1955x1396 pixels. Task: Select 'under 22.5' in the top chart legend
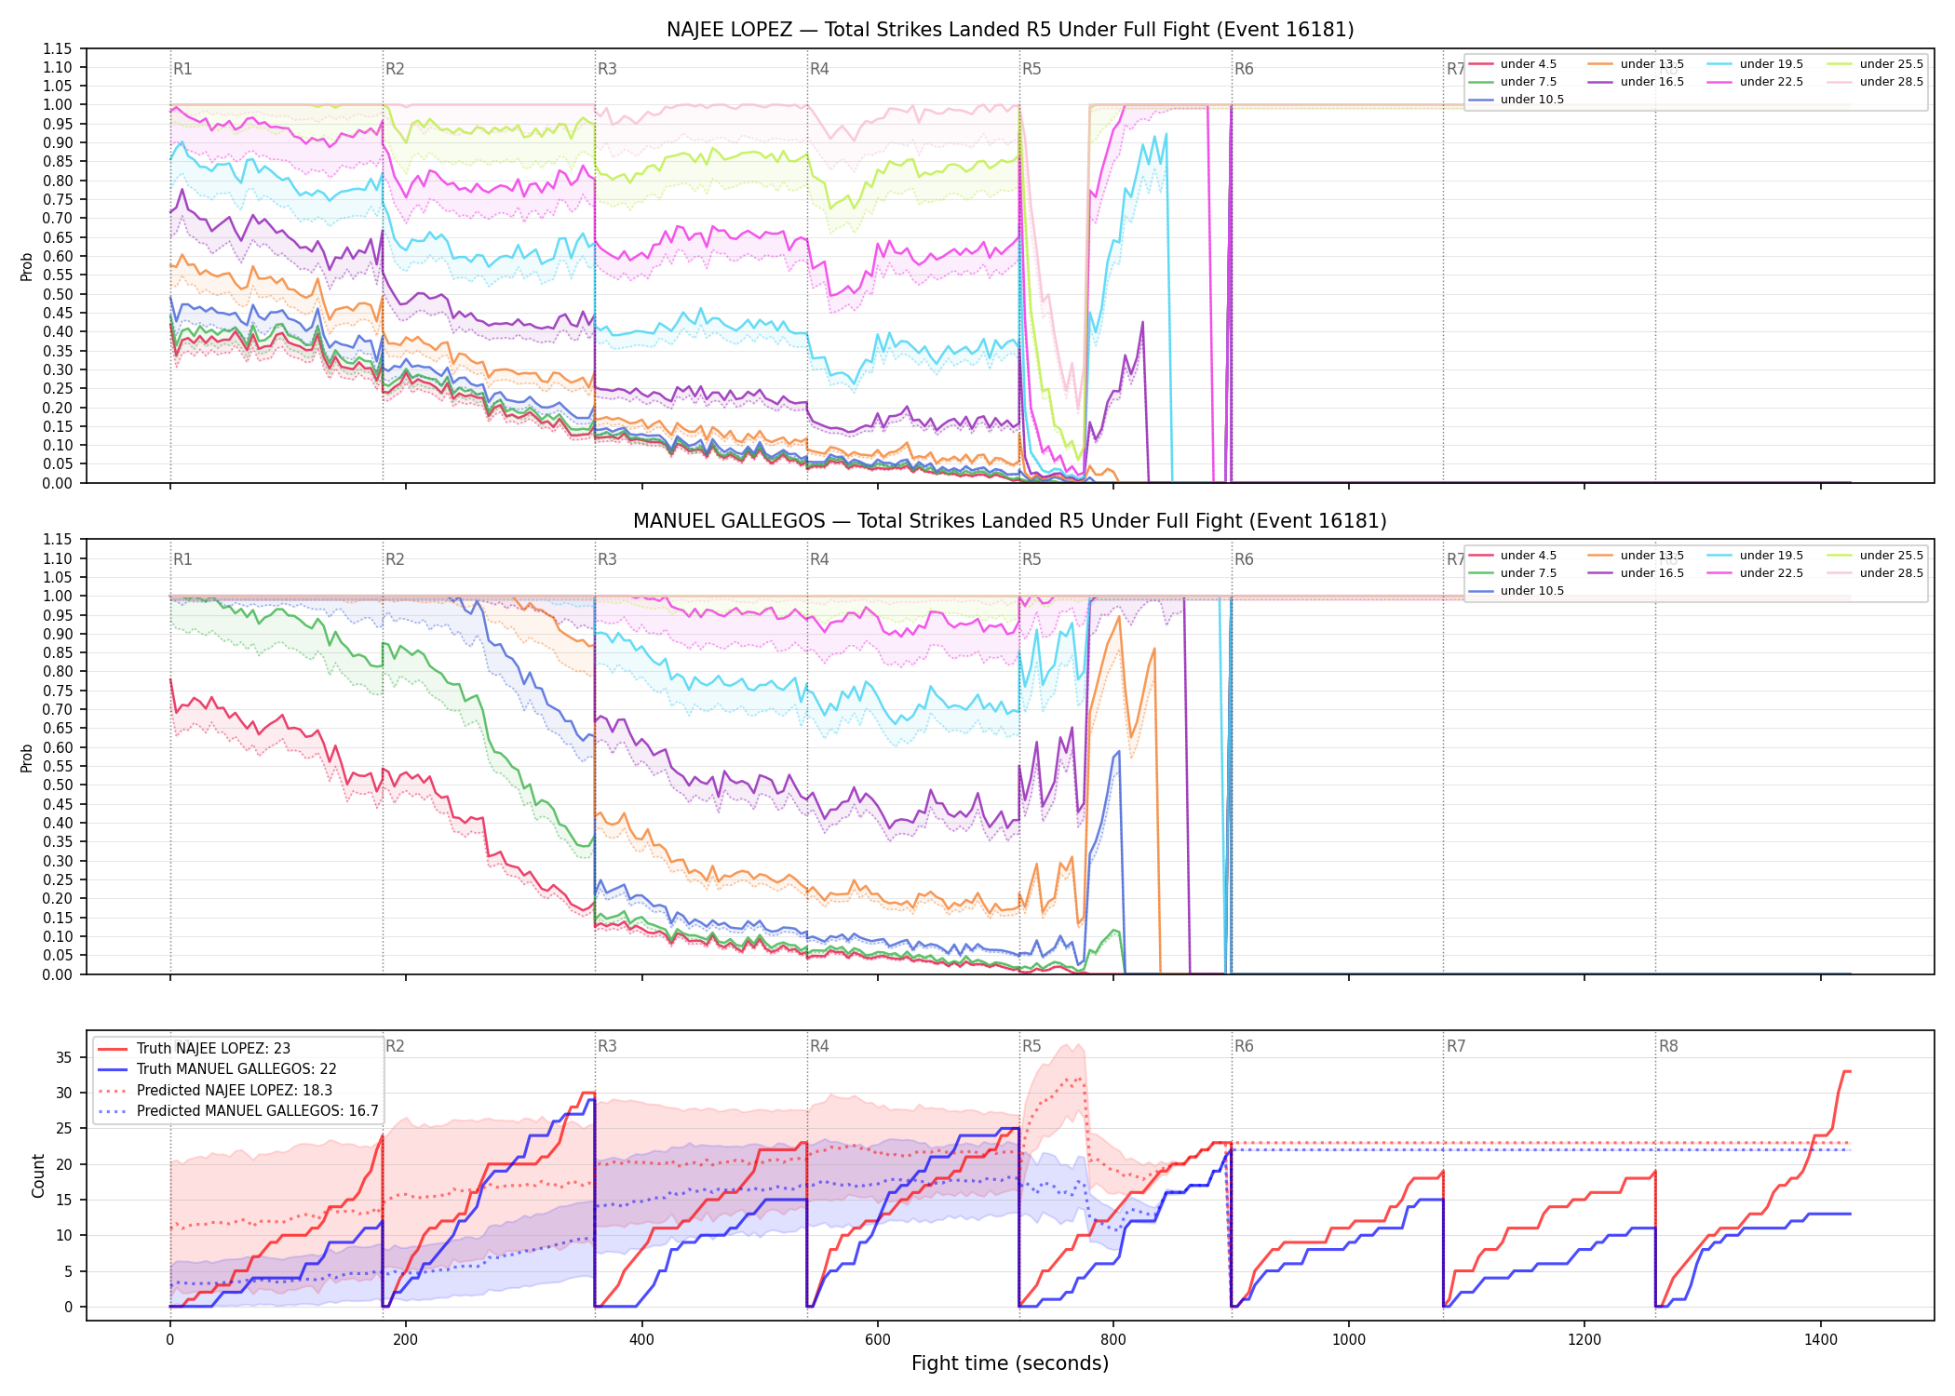pyautogui.click(x=1755, y=82)
